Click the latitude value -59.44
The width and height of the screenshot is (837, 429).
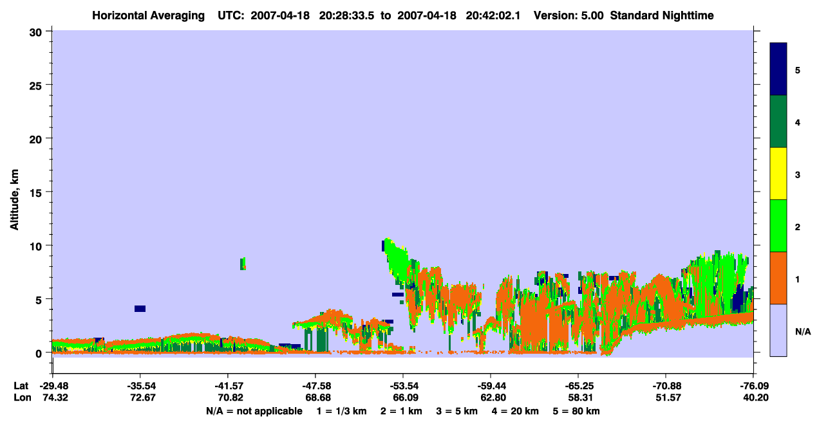point(491,386)
